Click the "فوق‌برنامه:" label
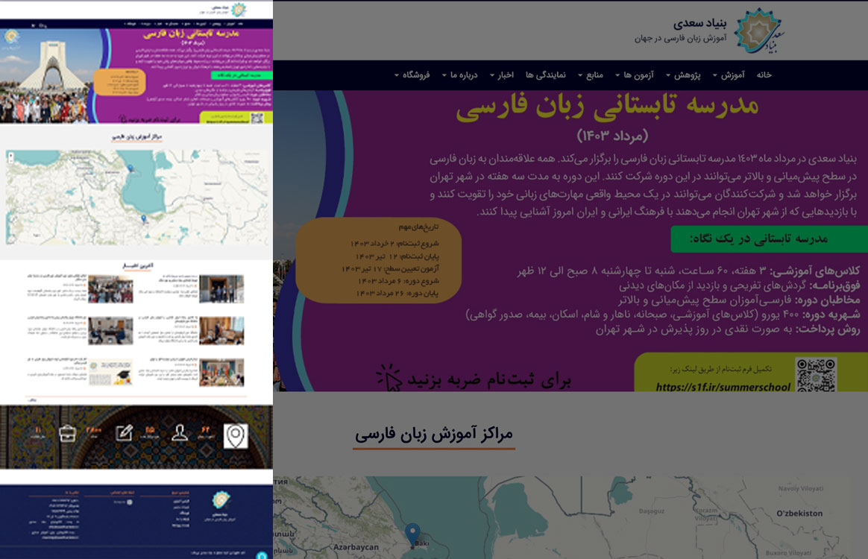This screenshot has width=868, height=559. pyautogui.click(x=834, y=285)
